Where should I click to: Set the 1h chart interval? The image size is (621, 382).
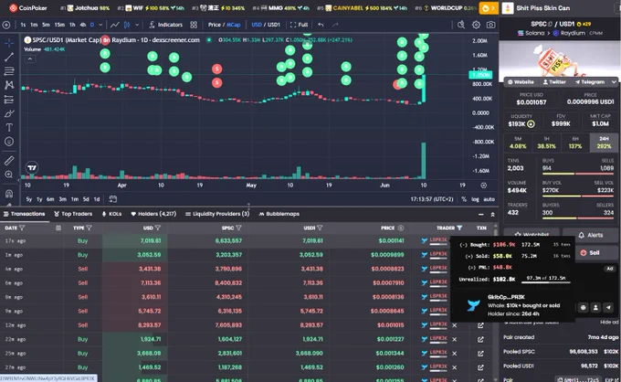72,25
